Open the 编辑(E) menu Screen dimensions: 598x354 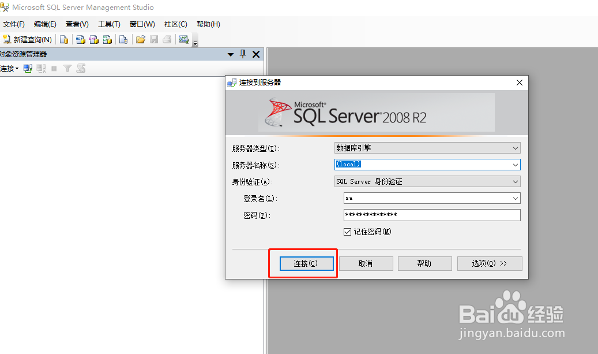pos(45,24)
